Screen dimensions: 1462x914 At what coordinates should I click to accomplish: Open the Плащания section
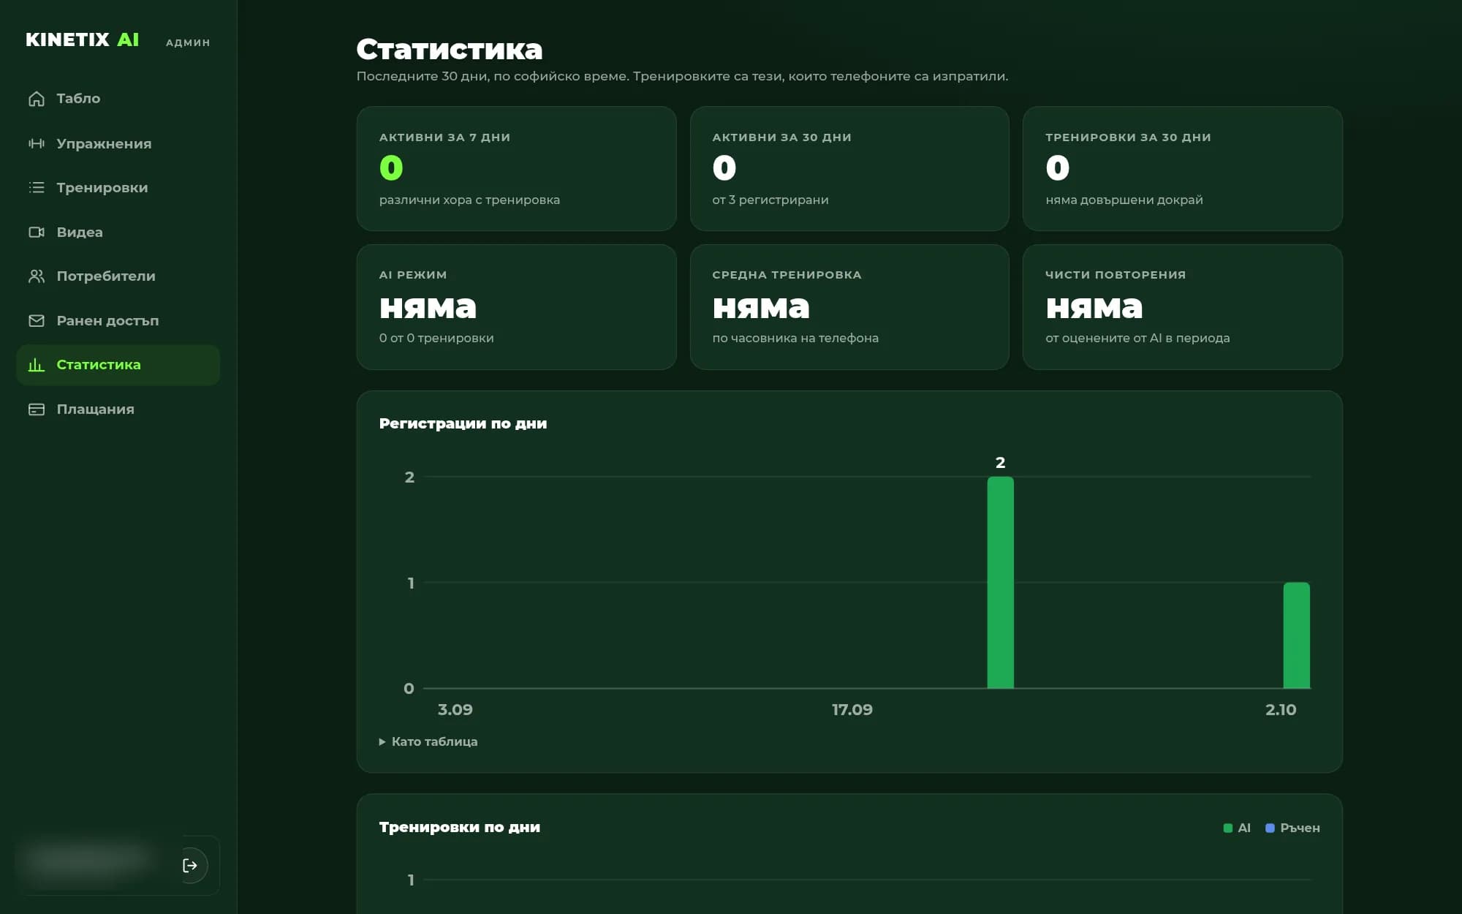click(118, 409)
